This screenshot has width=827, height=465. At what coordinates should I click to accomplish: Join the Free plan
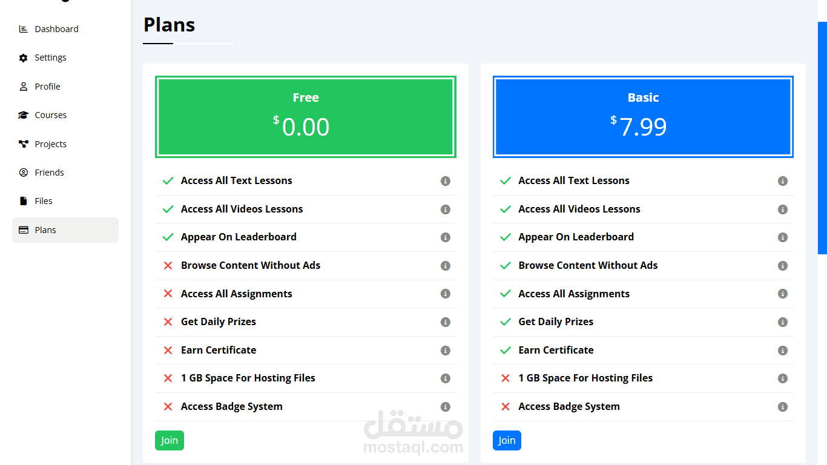170,441
